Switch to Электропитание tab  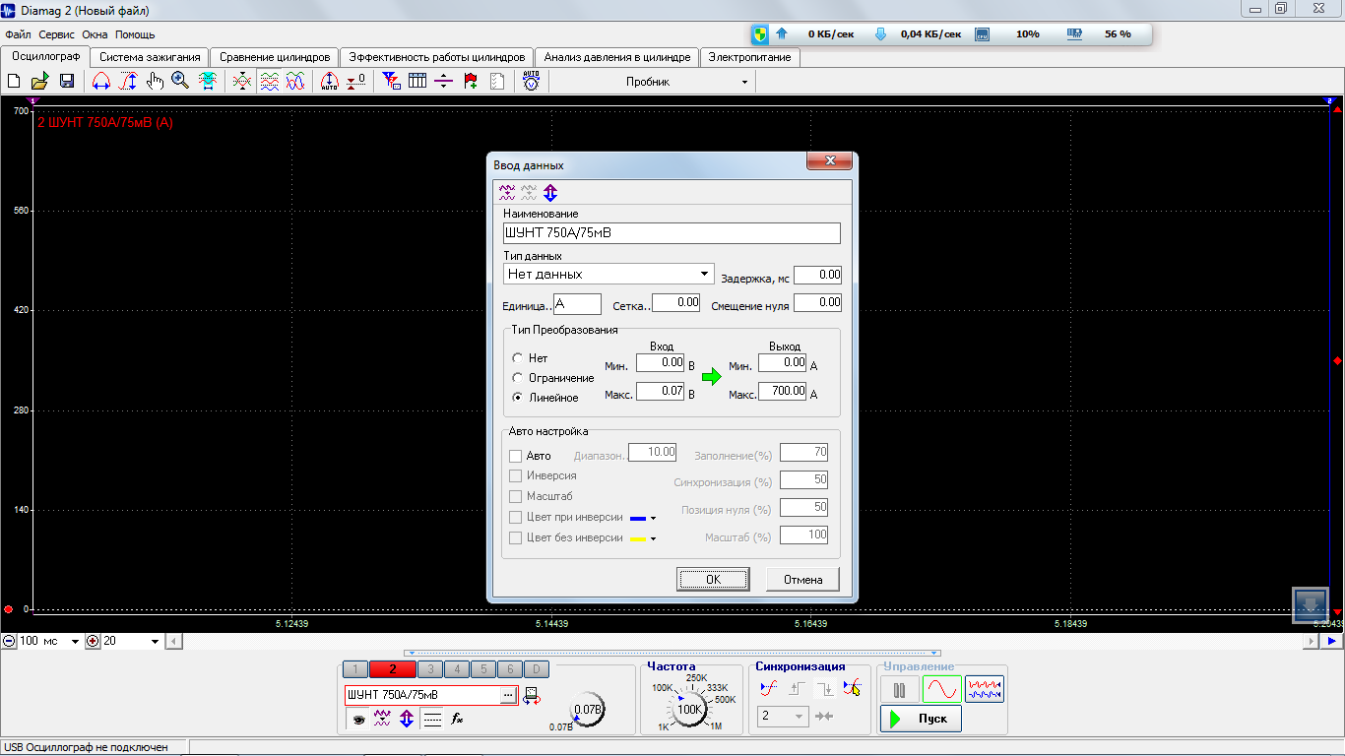pyautogui.click(x=750, y=57)
